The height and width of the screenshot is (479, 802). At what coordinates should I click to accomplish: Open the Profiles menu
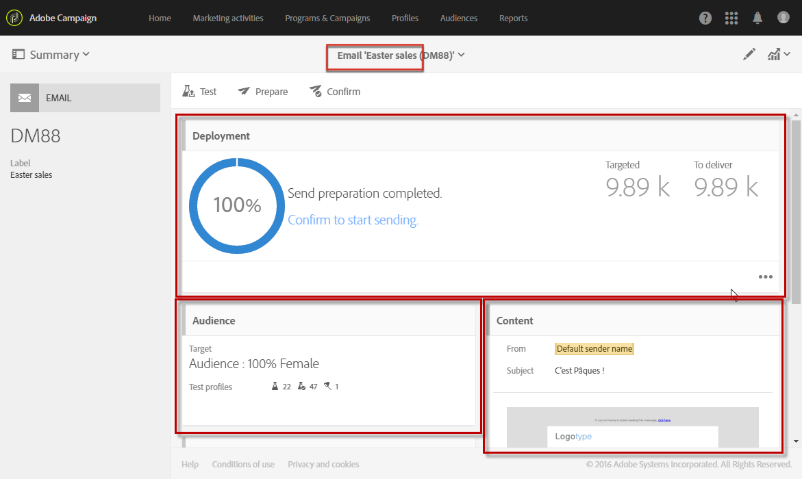[405, 18]
